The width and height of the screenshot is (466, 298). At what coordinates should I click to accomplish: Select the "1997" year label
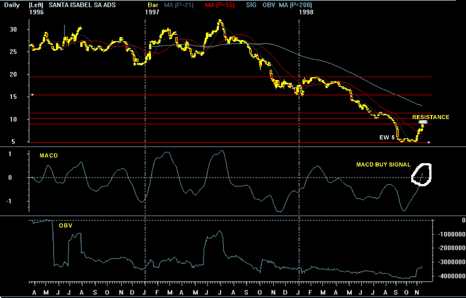point(152,12)
